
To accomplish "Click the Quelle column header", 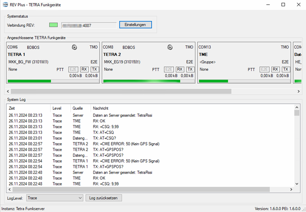I will point(80,108).
